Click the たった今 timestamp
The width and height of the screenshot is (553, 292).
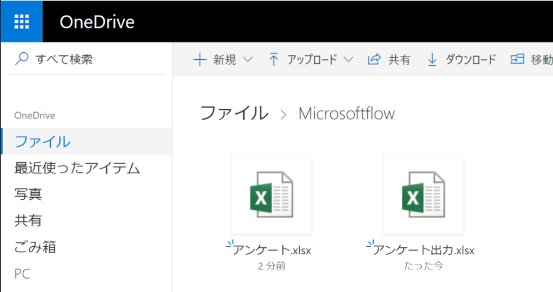point(423,266)
